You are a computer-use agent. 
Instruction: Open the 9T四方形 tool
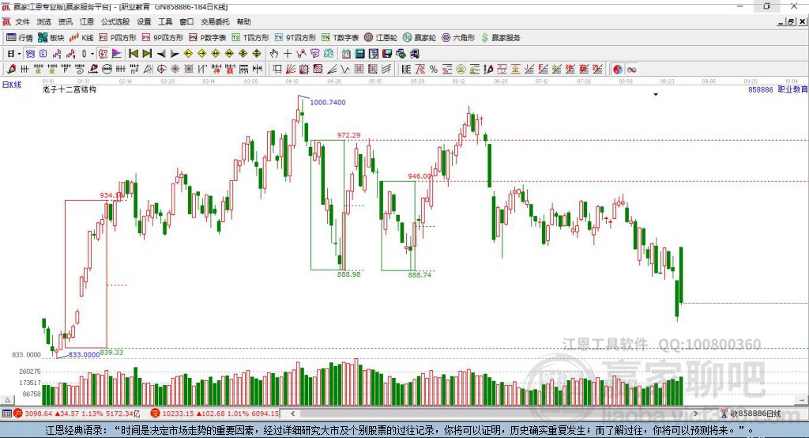(295, 38)
